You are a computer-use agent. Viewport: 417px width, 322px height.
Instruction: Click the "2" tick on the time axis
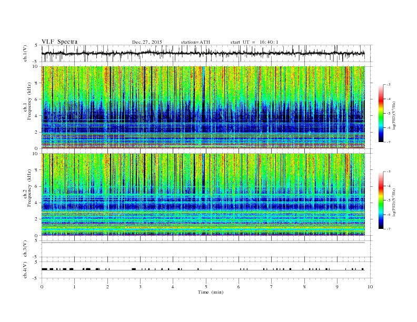tap(107, 287)
